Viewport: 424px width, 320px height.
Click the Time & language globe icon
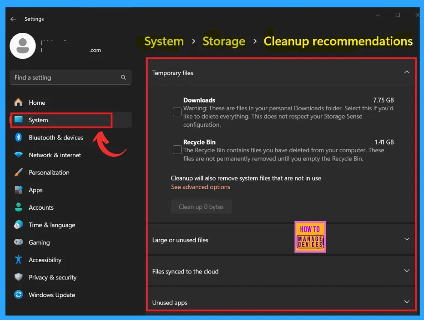[x=18, y=225]
